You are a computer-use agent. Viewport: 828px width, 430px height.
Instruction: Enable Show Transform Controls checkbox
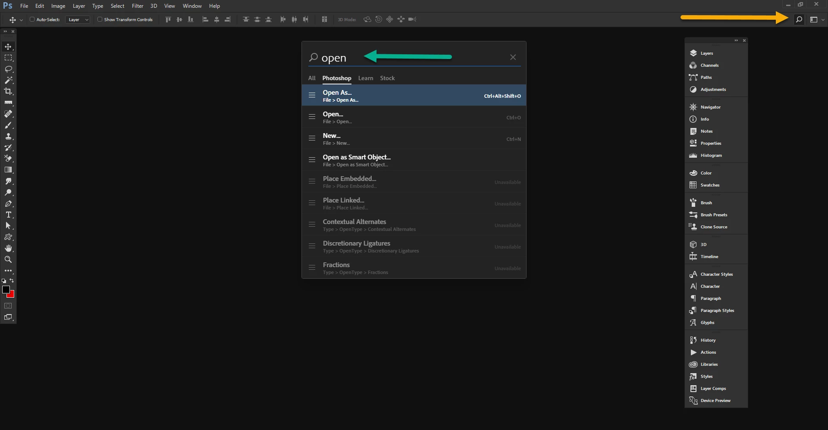click(100, 19)
